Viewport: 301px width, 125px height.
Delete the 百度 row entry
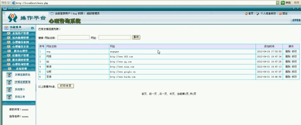tap(288, 77)
